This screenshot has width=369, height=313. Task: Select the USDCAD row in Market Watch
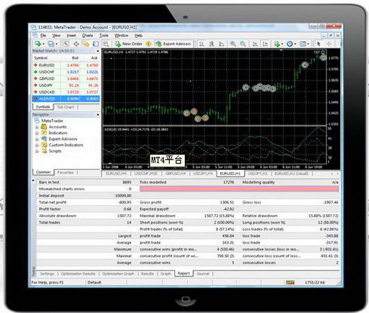click(66, 92)
